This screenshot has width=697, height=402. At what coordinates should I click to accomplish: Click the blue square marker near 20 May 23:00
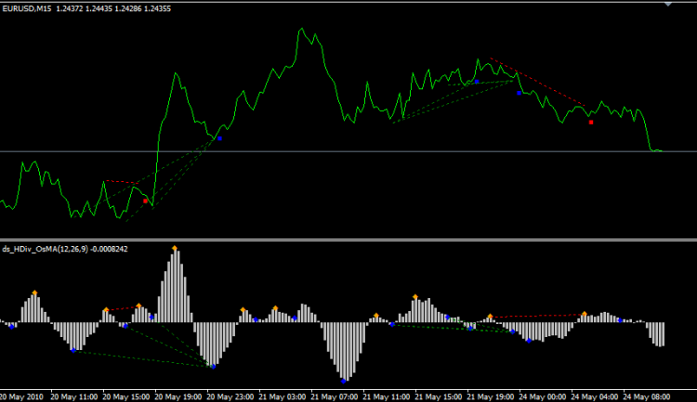[x=219, y=138]
